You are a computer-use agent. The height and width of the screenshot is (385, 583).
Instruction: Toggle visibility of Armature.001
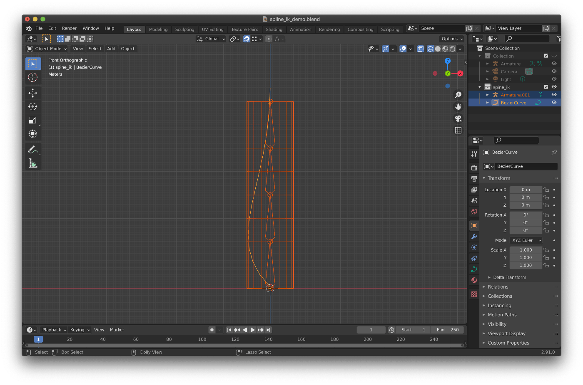(554, 95)
